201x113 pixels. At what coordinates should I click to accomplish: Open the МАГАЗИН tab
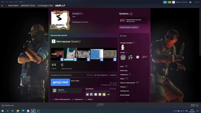point(14,6)
